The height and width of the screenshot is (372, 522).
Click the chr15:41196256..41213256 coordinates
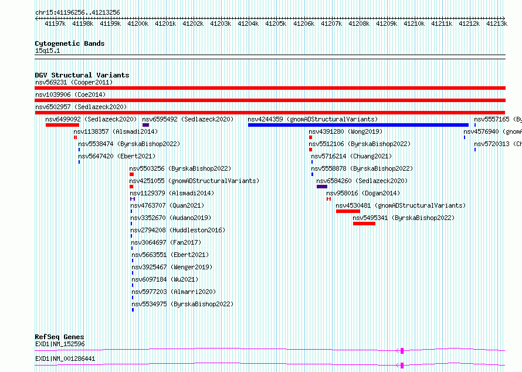[x=77, y=12]
